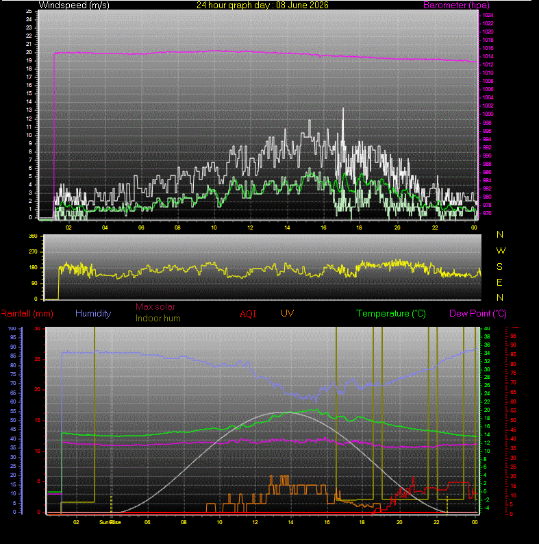Click the "Barometer (hpa)" axis title

pos(456,5)
